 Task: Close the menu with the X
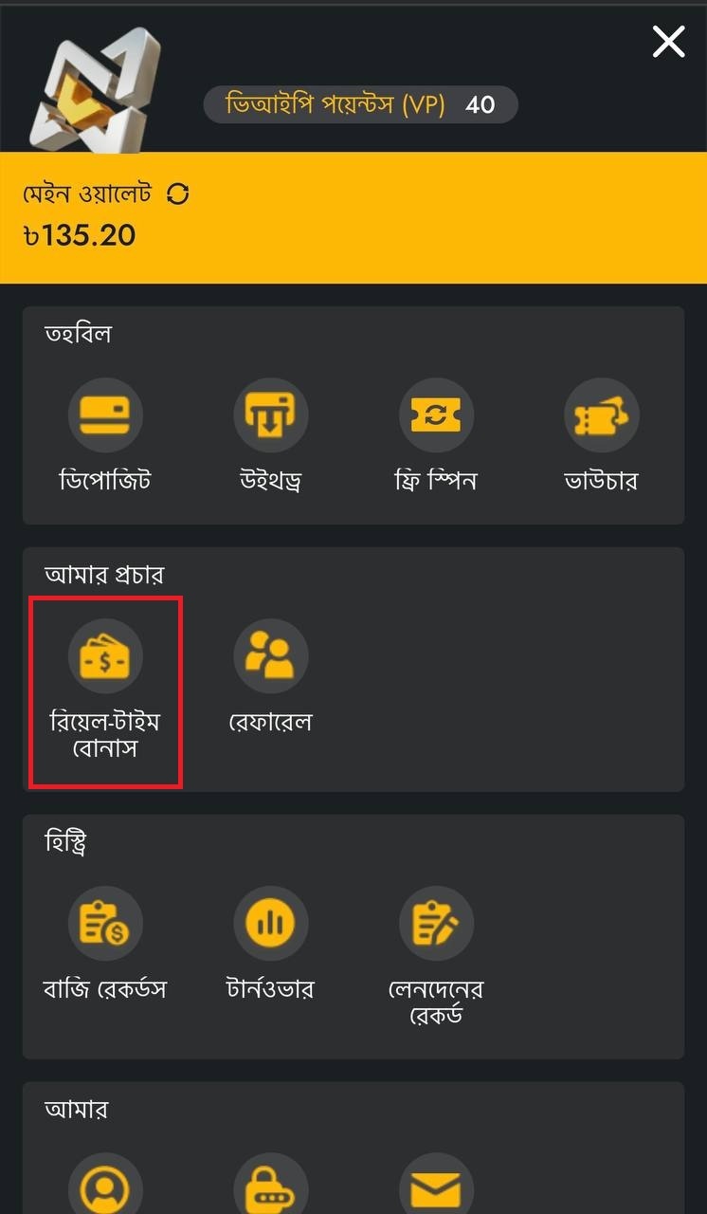(x=668, y=41)
